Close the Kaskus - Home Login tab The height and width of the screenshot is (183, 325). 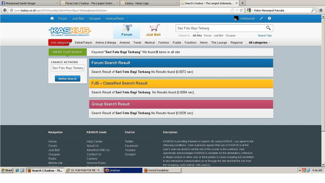pyautogui.click(x=177, y=3)
